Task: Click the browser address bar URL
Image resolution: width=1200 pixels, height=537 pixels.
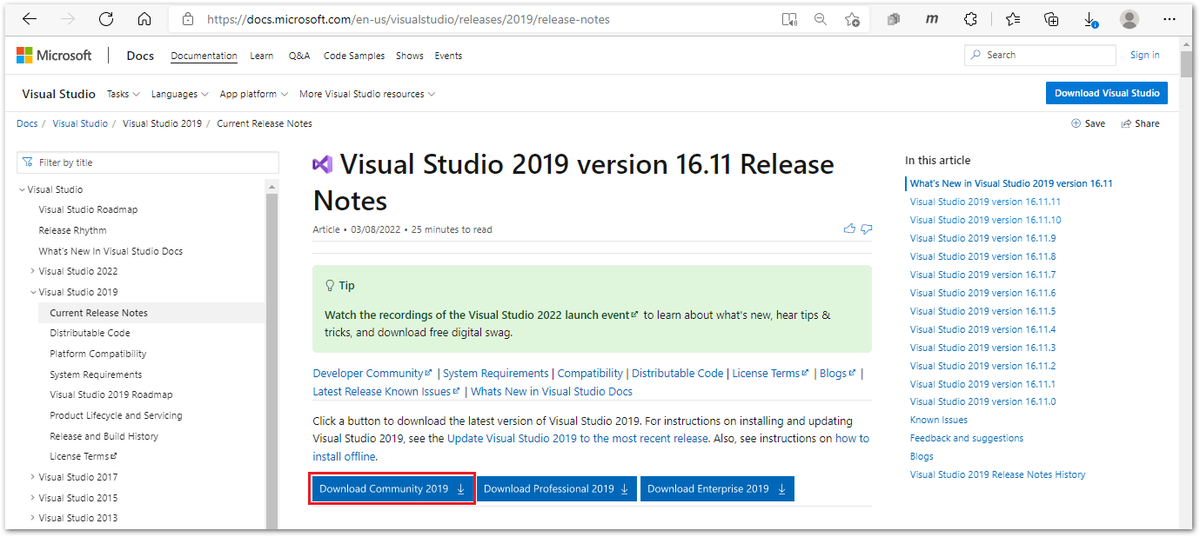Action: [408, 19]
